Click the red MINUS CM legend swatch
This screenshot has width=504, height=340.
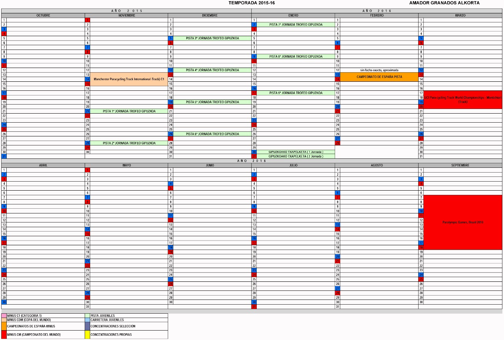coord(4,334)
